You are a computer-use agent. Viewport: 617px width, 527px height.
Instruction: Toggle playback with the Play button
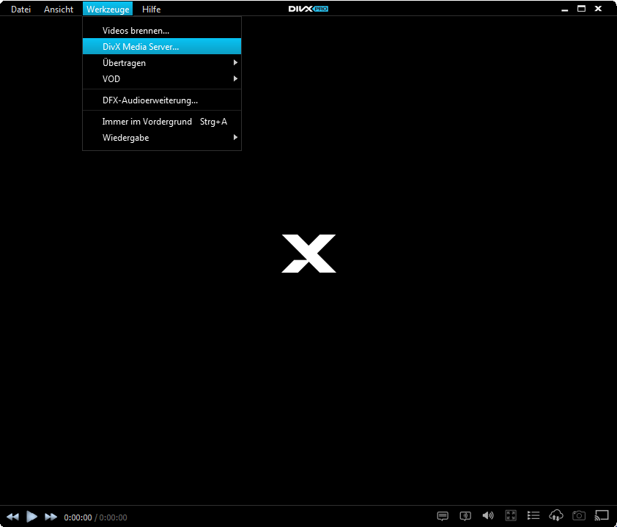[32, 517]
